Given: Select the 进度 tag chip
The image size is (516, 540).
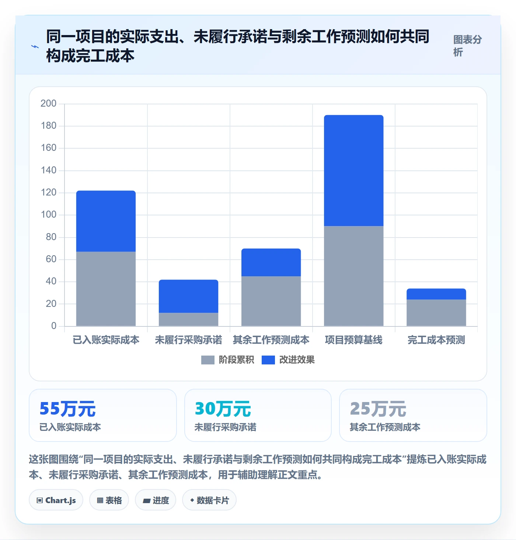Looking at the screenshot, I should (x=156, y=500).
